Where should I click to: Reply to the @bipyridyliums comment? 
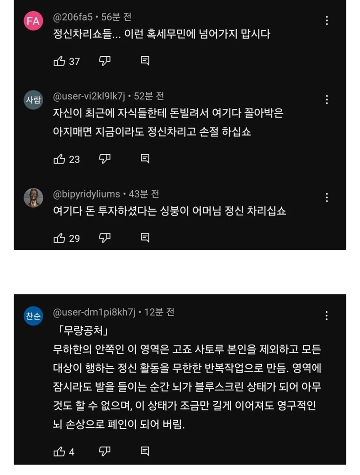coord(145,238)
